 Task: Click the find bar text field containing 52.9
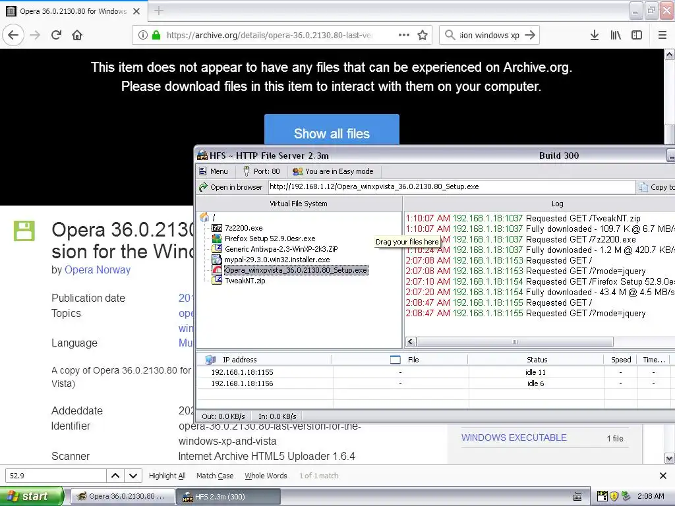tap(55, 476)
